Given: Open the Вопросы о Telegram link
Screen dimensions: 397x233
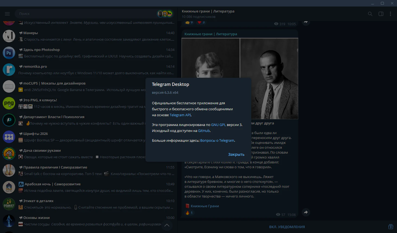Looking at the screenshot, I should (x=217, y=141).
